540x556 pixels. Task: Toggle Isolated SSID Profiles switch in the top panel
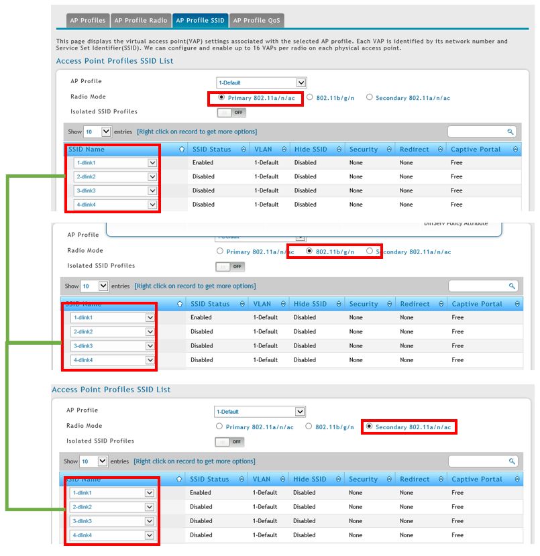(230, 112)
